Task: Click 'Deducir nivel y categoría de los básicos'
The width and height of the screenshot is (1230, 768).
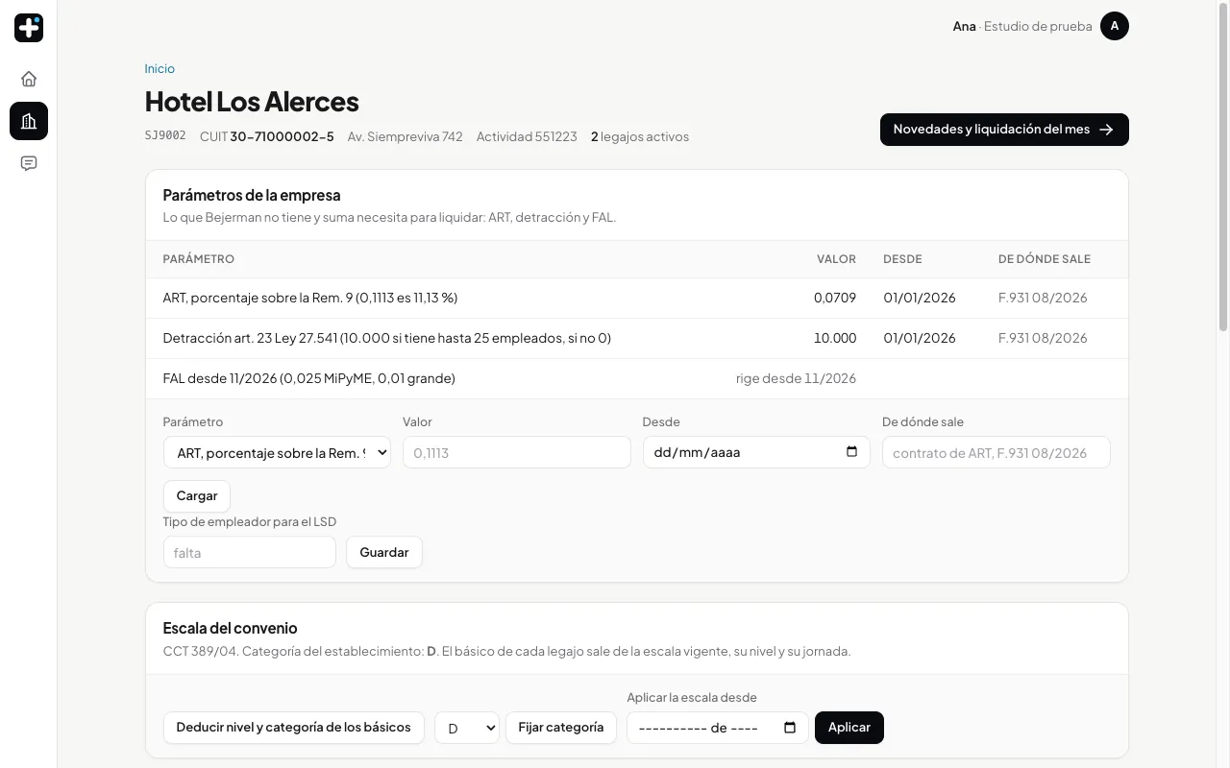Action: tap(293, 727)
